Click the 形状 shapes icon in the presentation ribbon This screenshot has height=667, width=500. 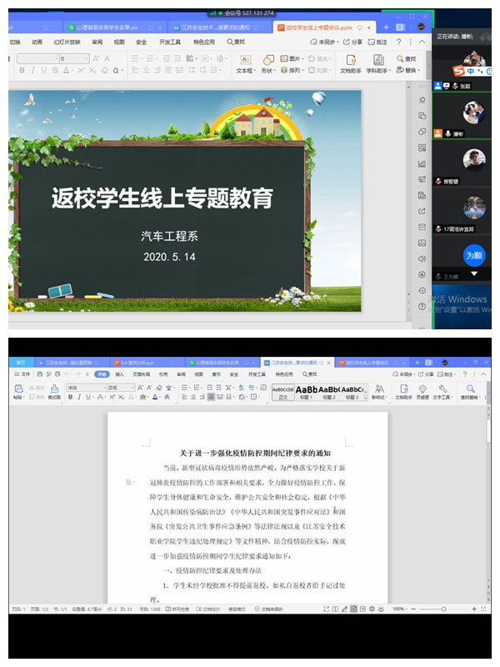click(268, 61)
